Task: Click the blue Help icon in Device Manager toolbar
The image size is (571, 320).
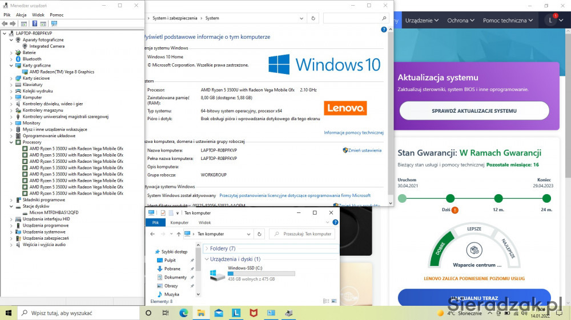Action: click(34, 24)
